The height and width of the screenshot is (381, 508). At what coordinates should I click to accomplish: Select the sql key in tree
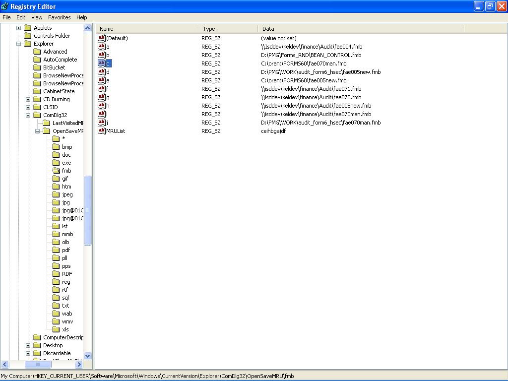click(x=65, y=298)
